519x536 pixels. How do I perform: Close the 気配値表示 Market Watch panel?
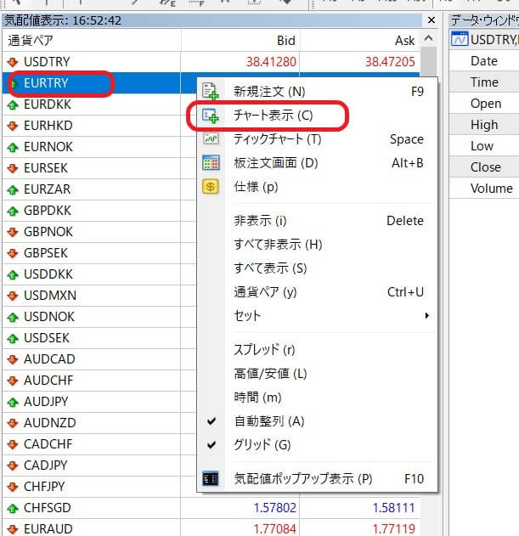point(432,20)
